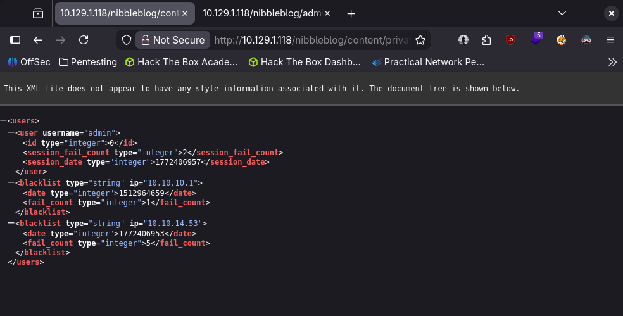Open the sidebar panel icon
The width and height of the screenshot is (623, 316).
click(x=15, y=40)
